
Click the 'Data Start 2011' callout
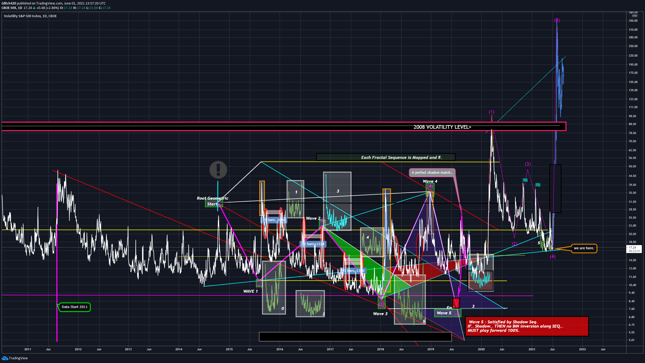tap(75, 307)
